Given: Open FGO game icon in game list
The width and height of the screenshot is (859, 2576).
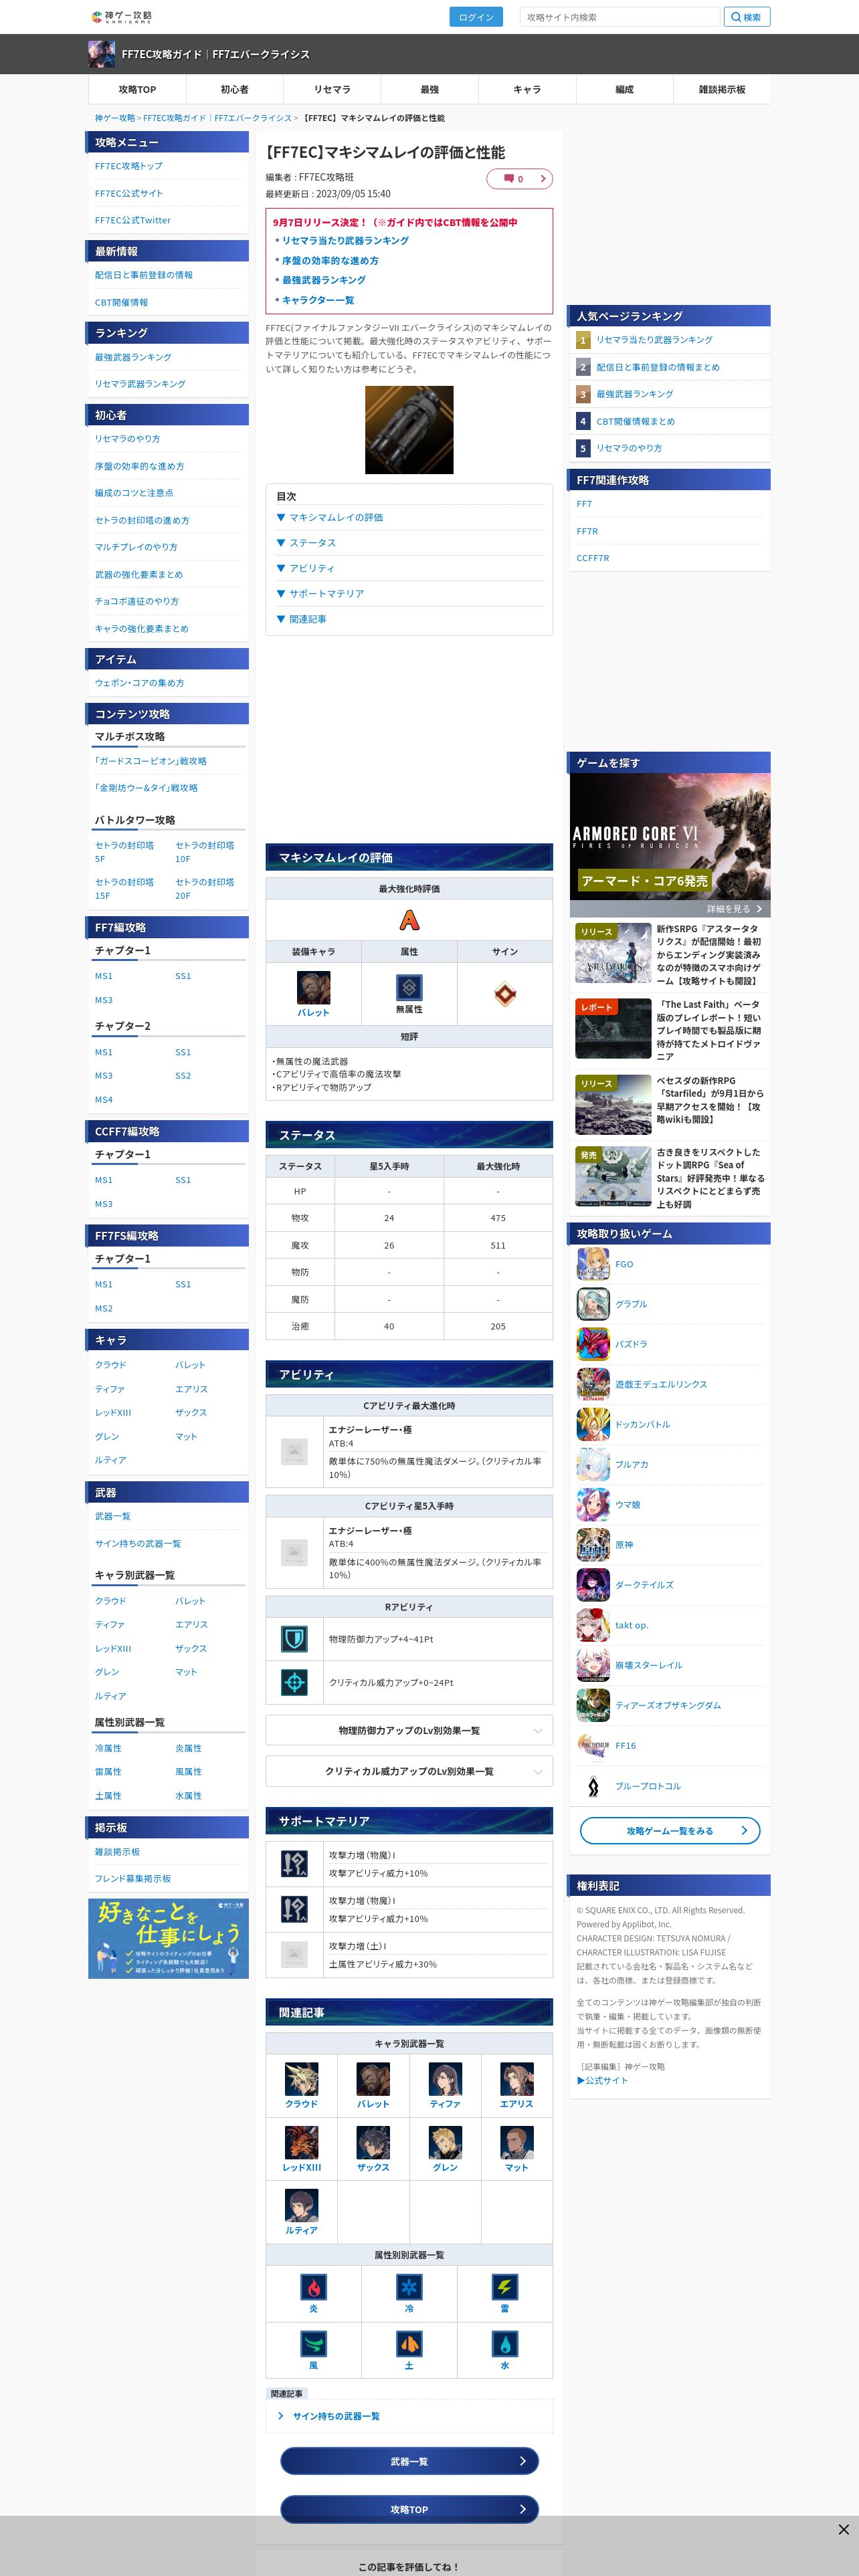Looking at the screenshot, I should tap(593, 1264).
